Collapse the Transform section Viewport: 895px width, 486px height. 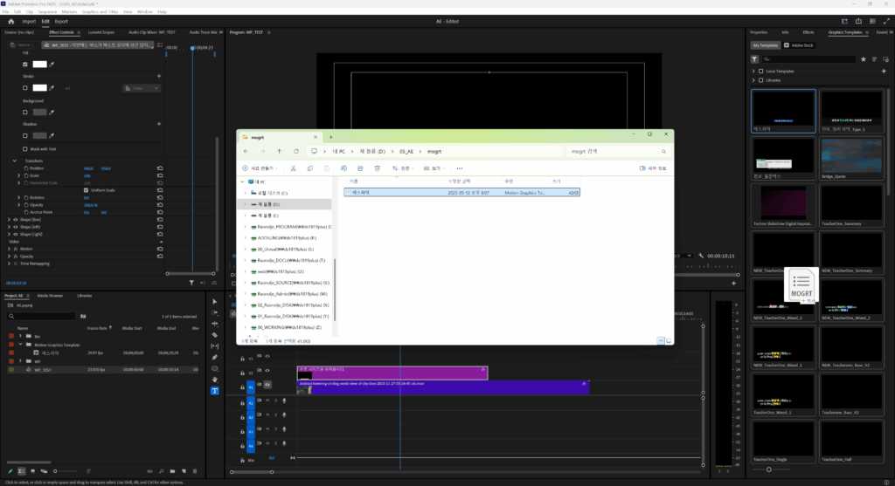pyautogui.click(x=15, y=161)
